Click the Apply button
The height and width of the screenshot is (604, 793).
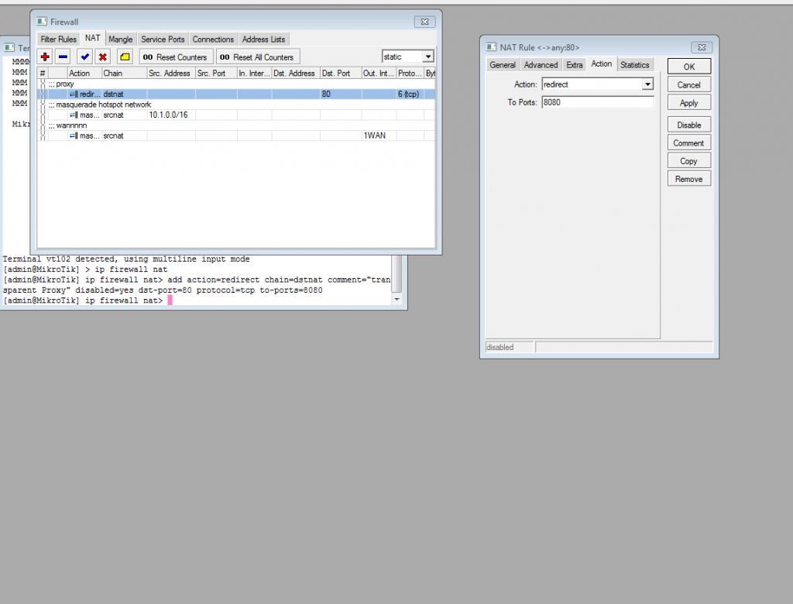(688, 103)
